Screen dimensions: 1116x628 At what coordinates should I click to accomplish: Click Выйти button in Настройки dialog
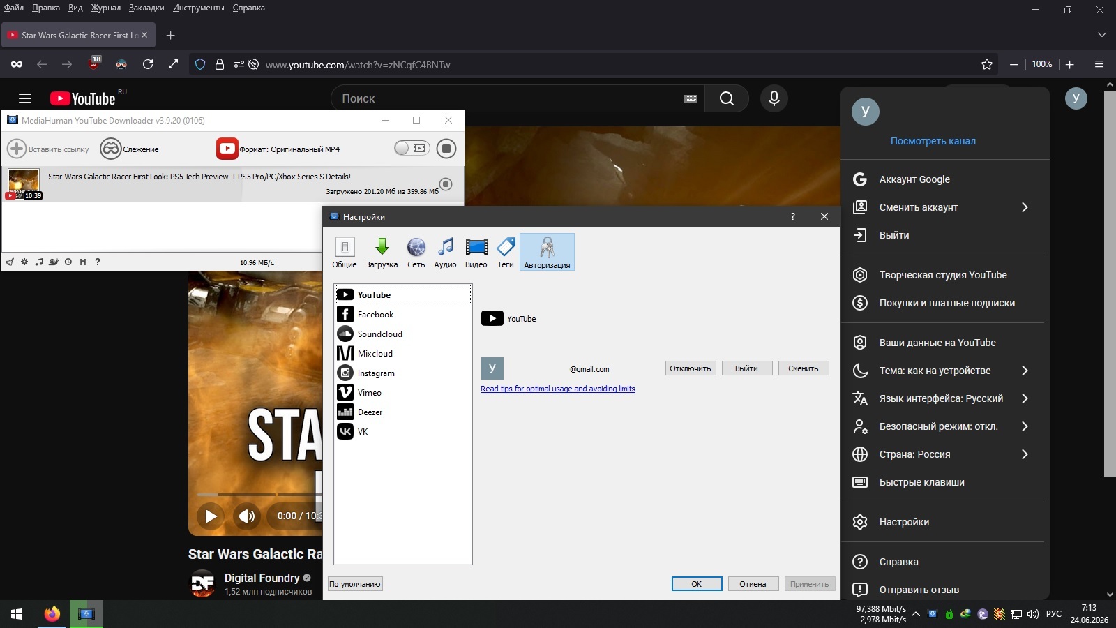[x=746, y=368]
